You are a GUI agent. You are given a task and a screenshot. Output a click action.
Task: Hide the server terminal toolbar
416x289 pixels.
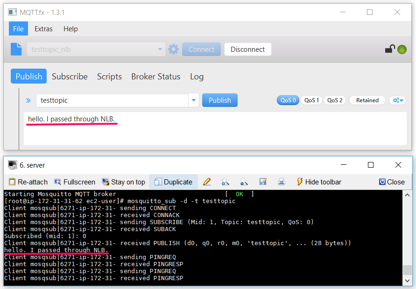tap(319, 182)
